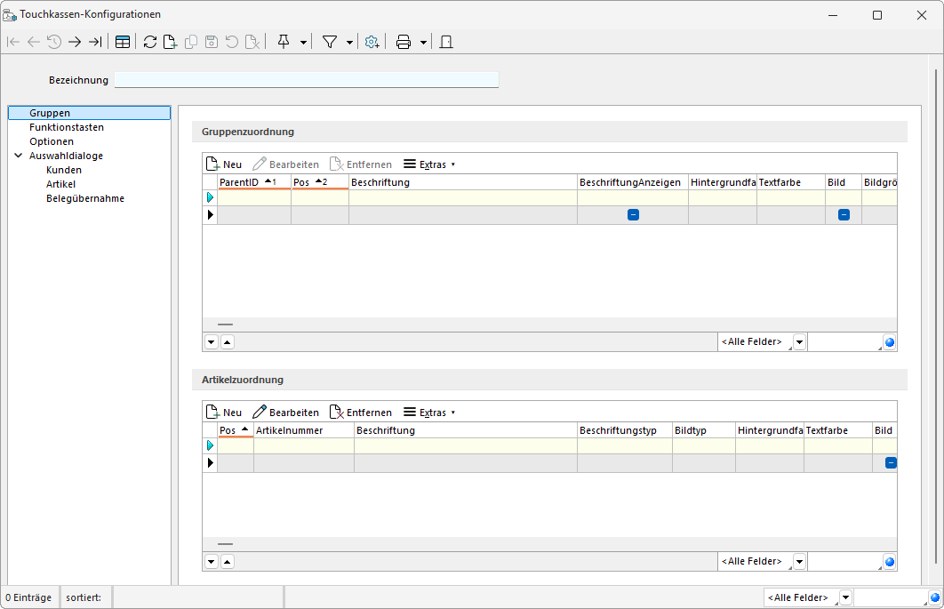
Task: Collapse the Auswahldialoge tree node
Action: [x=19, y=156]
